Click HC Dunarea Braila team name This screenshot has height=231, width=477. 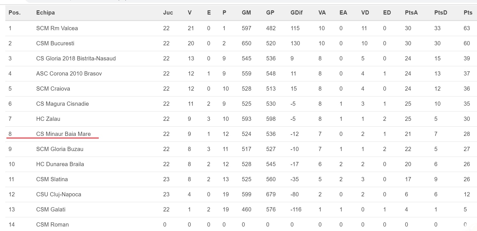point(60,164)
